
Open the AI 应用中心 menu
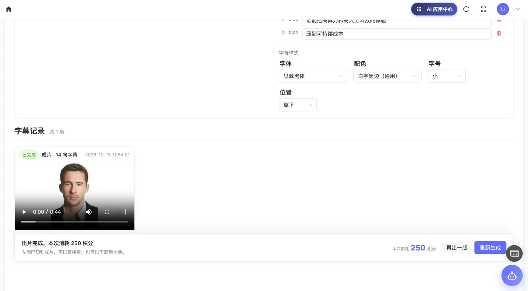click(x=434, y=9)
